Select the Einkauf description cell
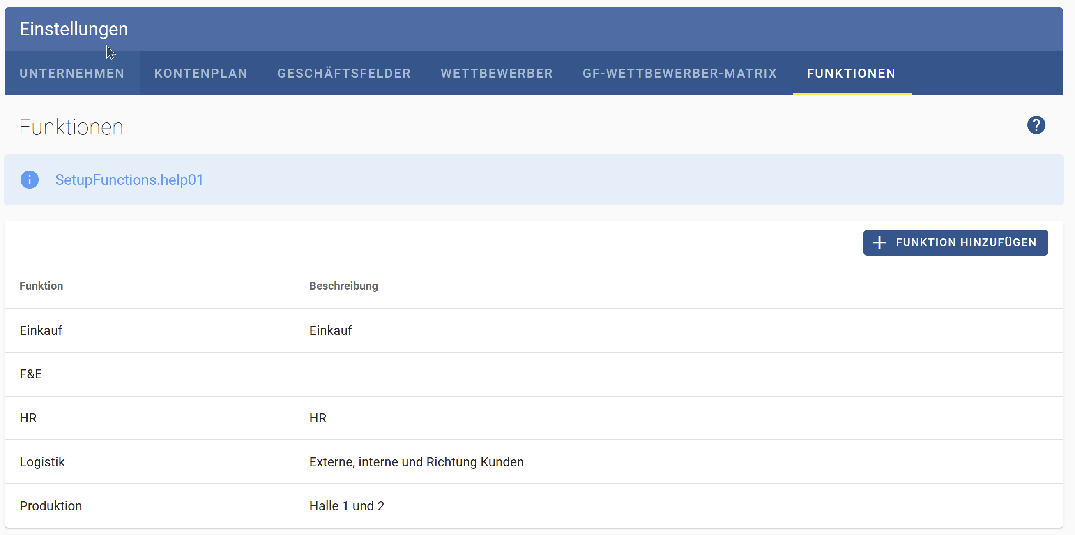Image resolution: width=1075 pixels, height=535 pixels. coord(331,330)
